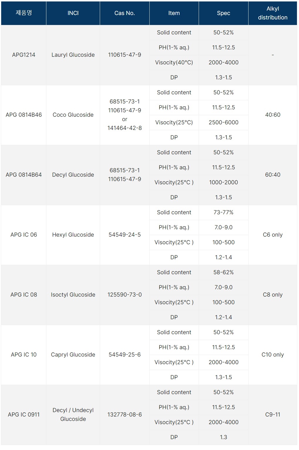This screenshot has width=299, height=450.
Task: Select the 60:40 alkyl distribution cell
Action: tap(273, 175)
